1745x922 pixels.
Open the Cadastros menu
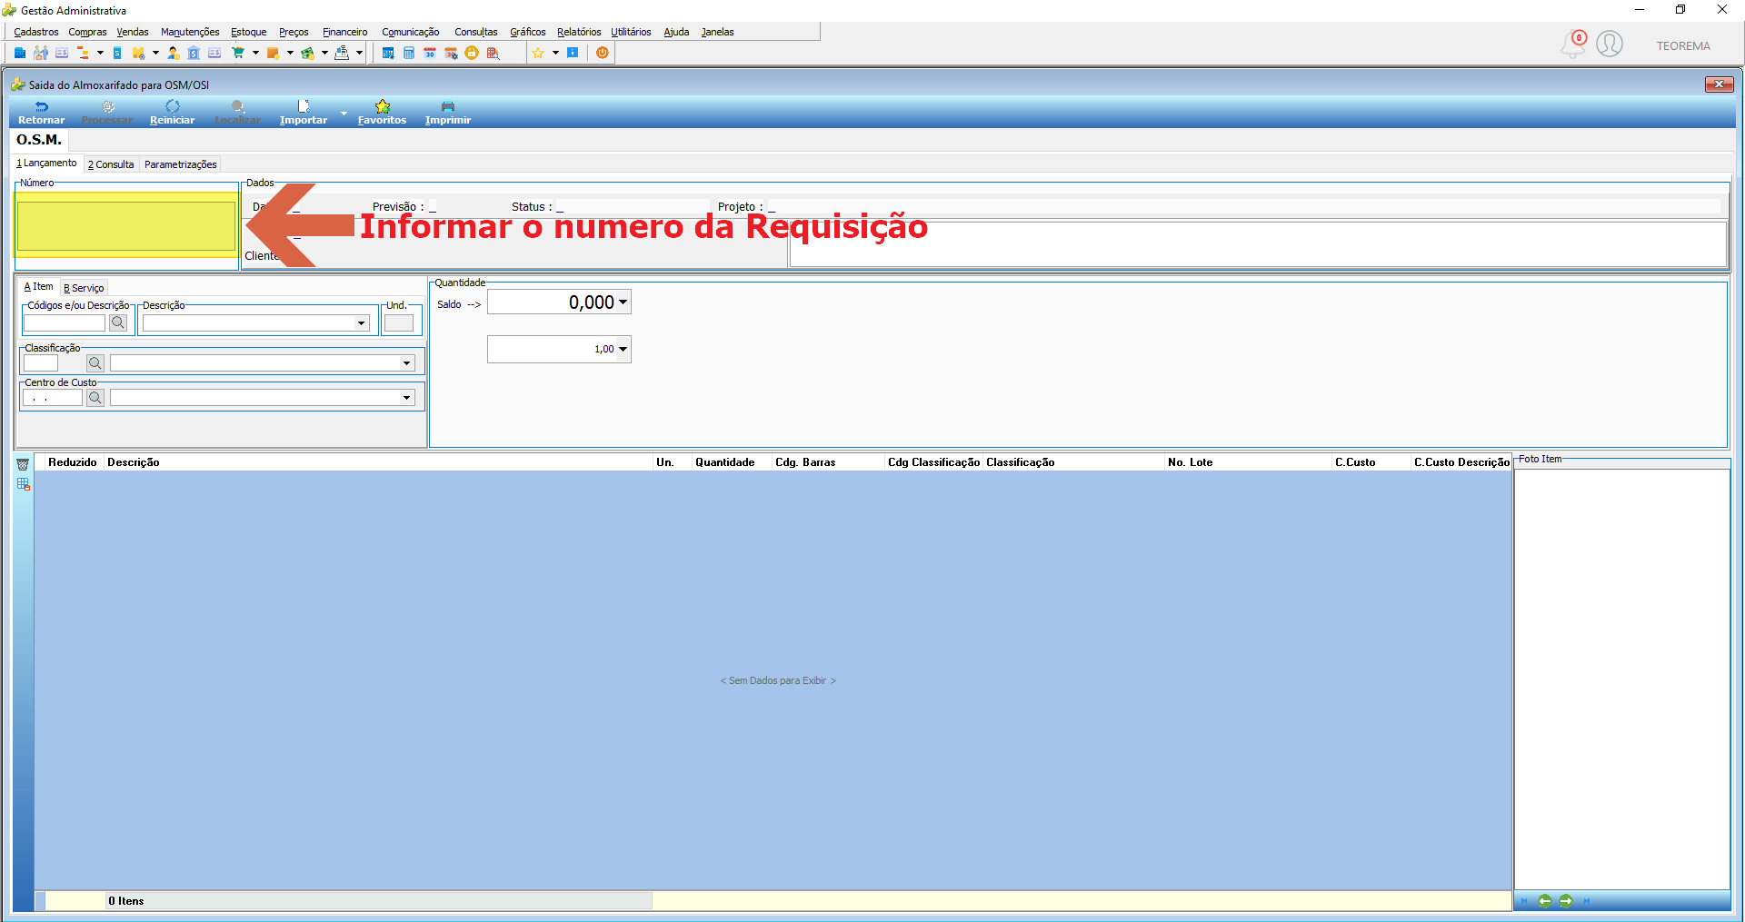click(x=36, y=32)
